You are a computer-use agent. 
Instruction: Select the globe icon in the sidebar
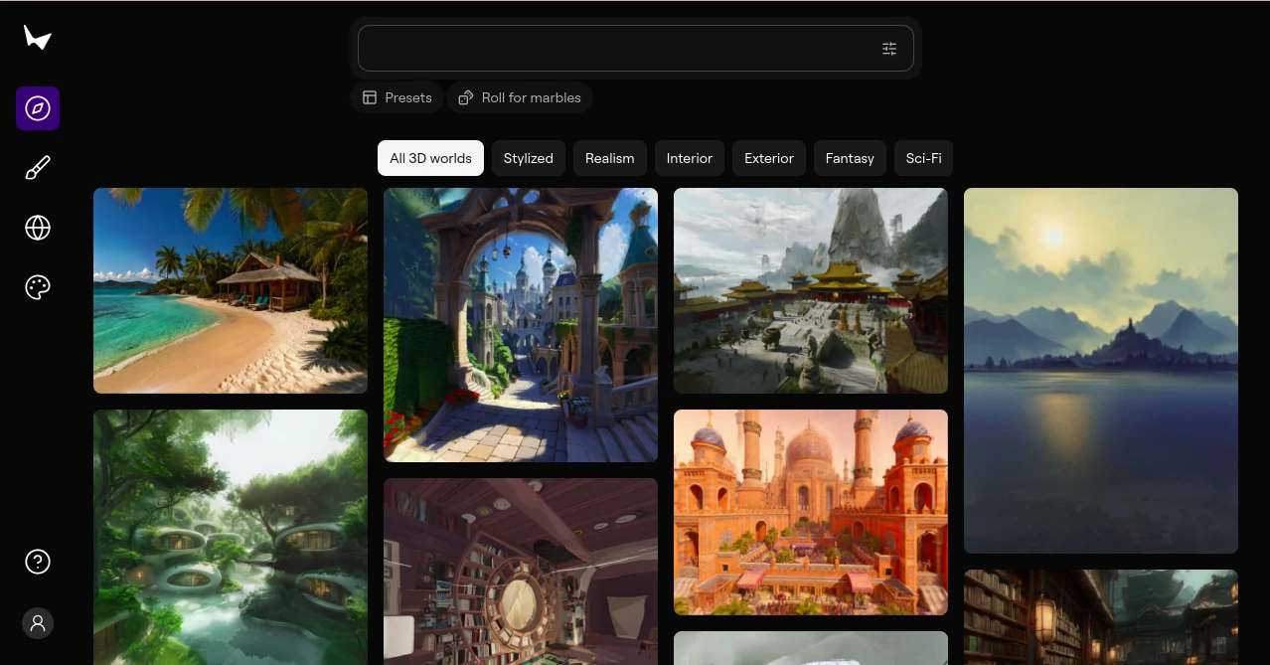pyautogui.click(x=38, y=228)
